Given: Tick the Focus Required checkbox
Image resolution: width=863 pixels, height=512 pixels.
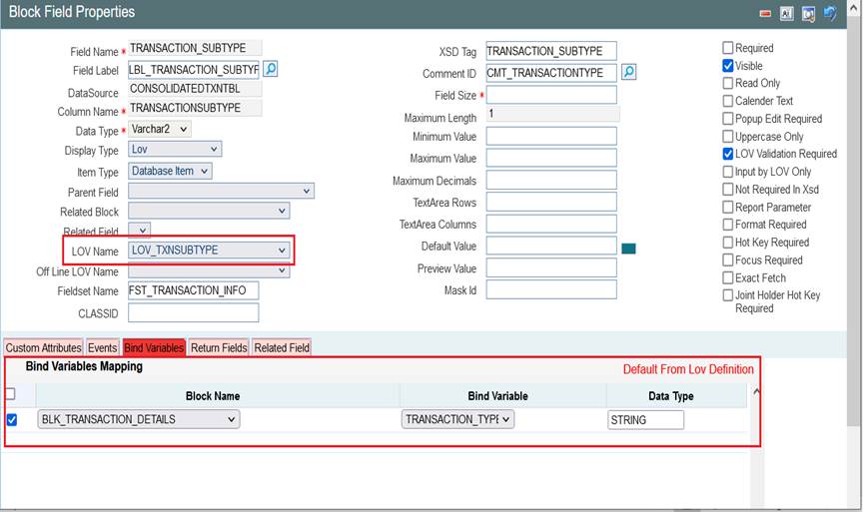Looking at the screenshot, I should (727, 259).
